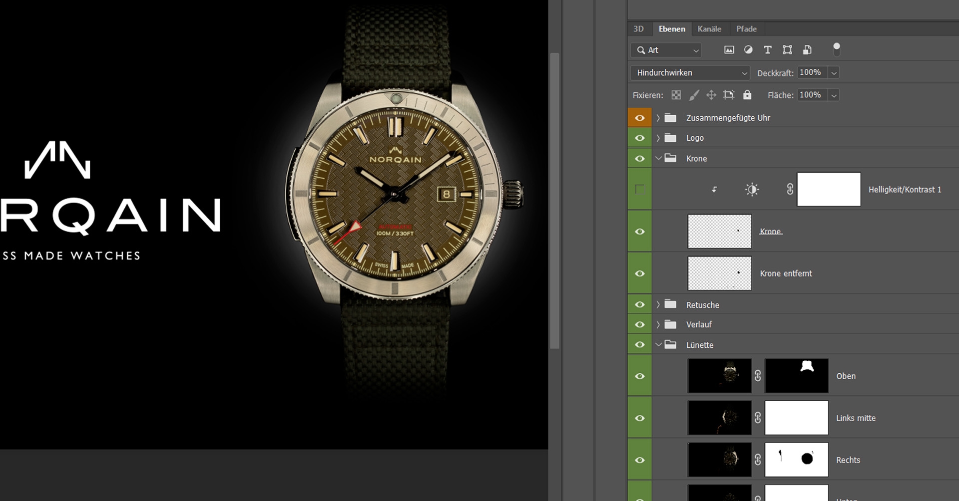Click the smart object filter icon
Screen dimensions: 959x501
(807, 50)
